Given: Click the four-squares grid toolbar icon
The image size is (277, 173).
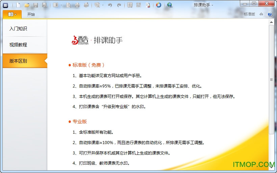Looking at the screenshot, I should point(139,5).
